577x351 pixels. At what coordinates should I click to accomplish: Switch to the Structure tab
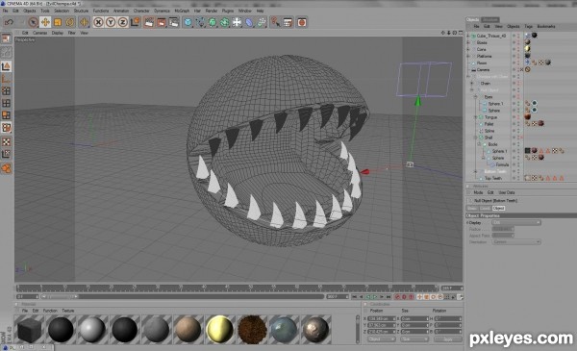tap(489, 19)
